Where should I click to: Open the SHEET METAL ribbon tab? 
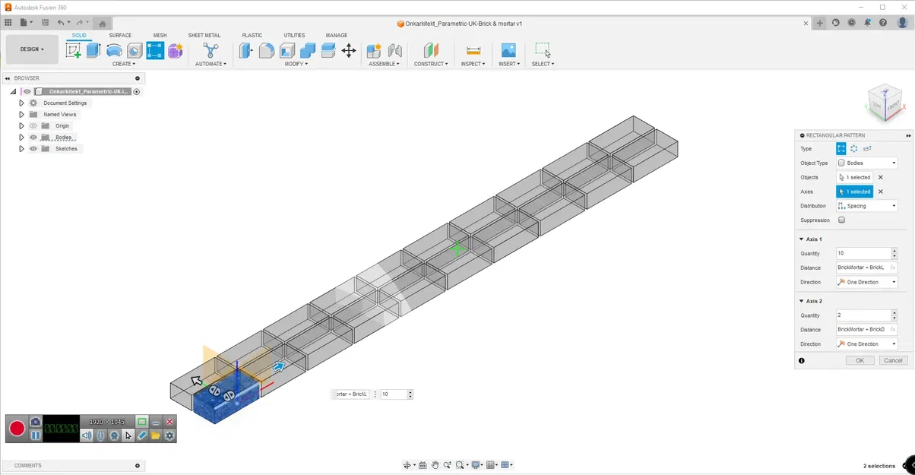tap(204, 35)
